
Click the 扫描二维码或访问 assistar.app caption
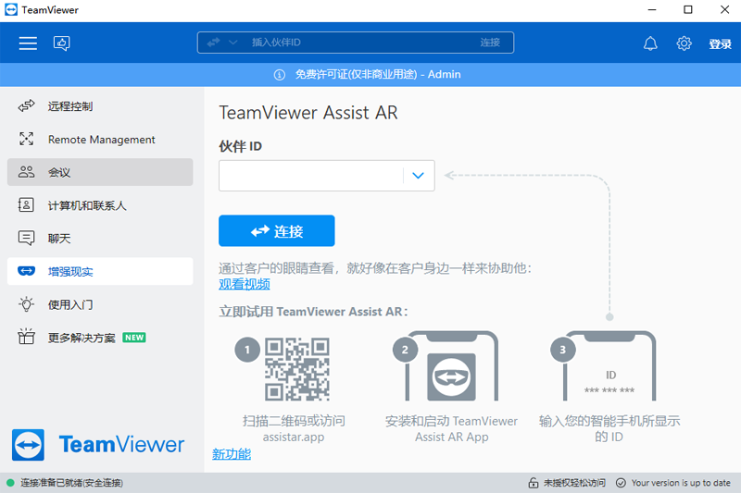pos(294,428)
